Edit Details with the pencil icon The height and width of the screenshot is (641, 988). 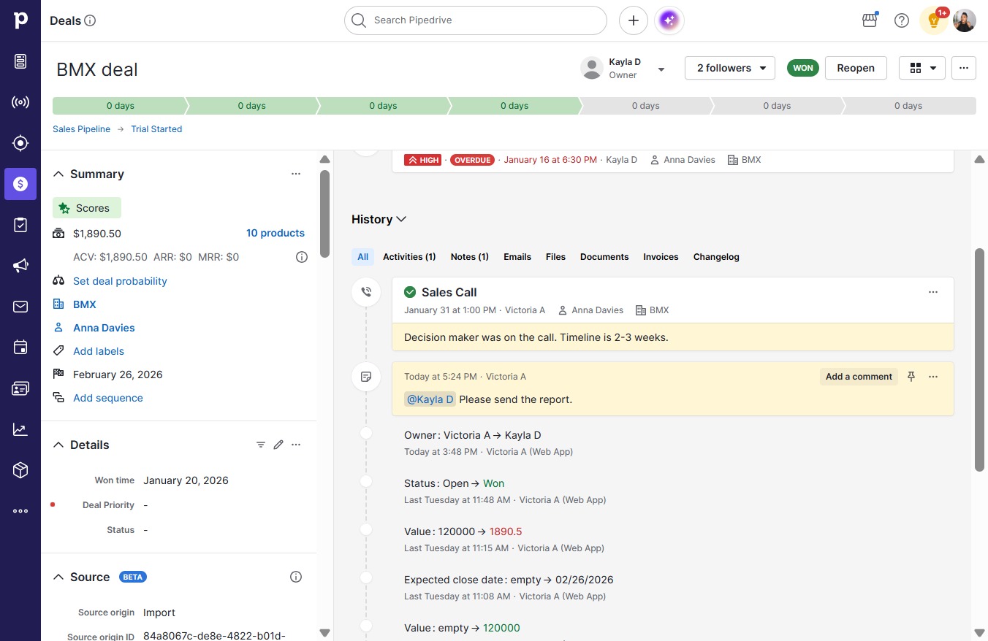(x=278, y=445)
